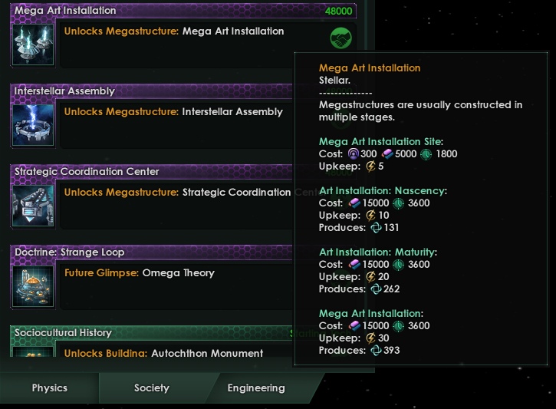Viewport: 556px width, 409px height.
Task: Select the Mega Art Installation title bar
Action: pyautogui.click(x=153, y=11)
